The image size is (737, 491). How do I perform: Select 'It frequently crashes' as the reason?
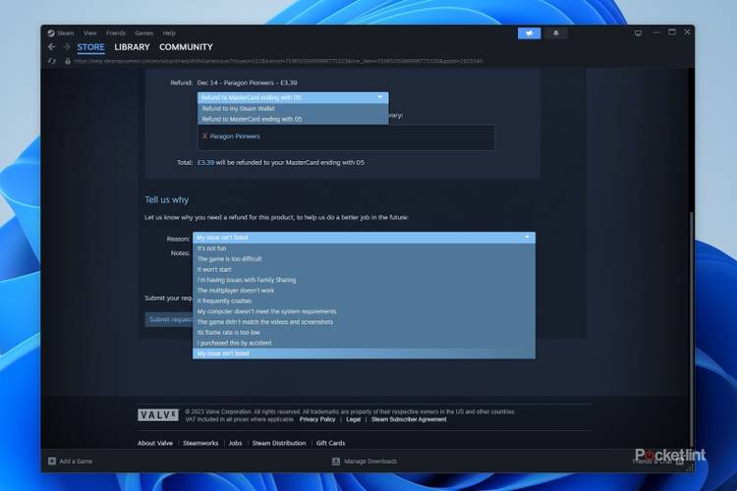234,300
